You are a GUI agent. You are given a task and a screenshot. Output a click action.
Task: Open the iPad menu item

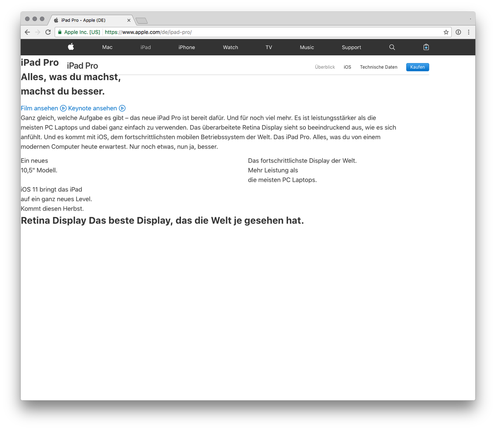145,48
